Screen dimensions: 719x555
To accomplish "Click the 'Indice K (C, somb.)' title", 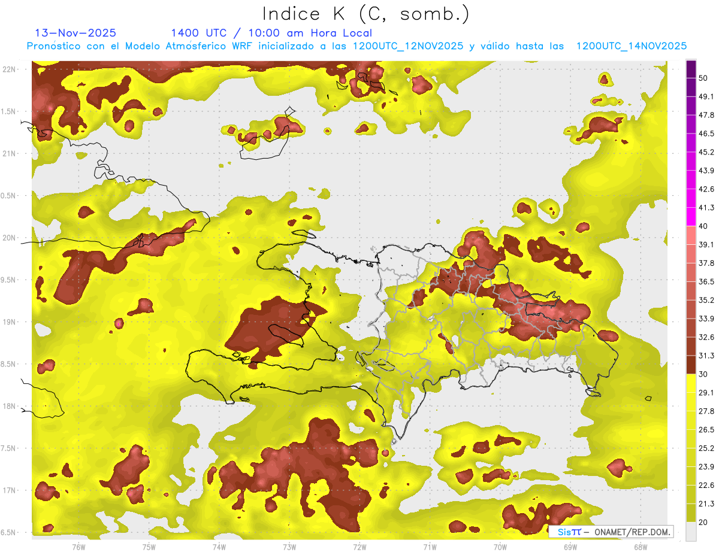I will pyautogui.click(x=366, y=14).
